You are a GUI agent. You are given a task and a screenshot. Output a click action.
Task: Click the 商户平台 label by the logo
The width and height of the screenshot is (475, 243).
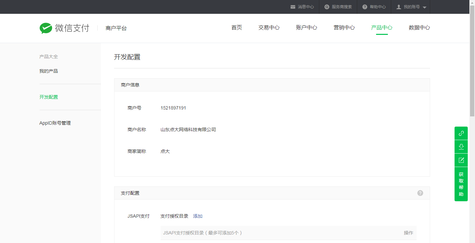pyautogui.click(x=116, y=28)
